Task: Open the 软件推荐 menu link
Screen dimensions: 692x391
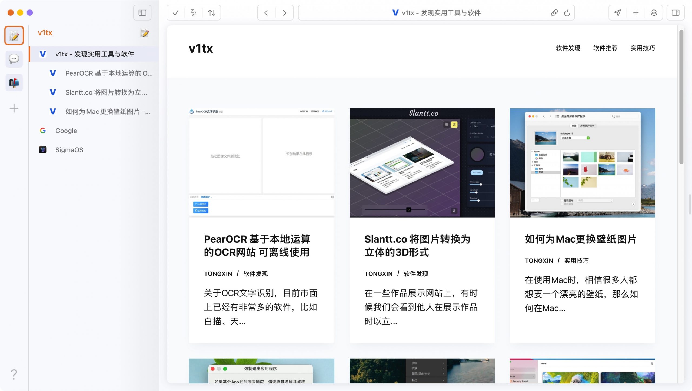Action: click(x=605, y=48)
